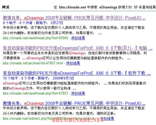Click URL bbs.chinade.net/viewthread.php?tid=47857
The image size is (156, 125).
click(35, 93)
